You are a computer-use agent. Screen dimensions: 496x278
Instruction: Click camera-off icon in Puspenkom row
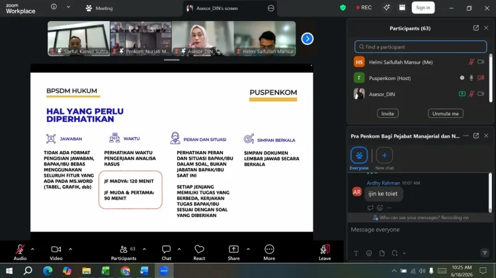click(x=481, y=77)
